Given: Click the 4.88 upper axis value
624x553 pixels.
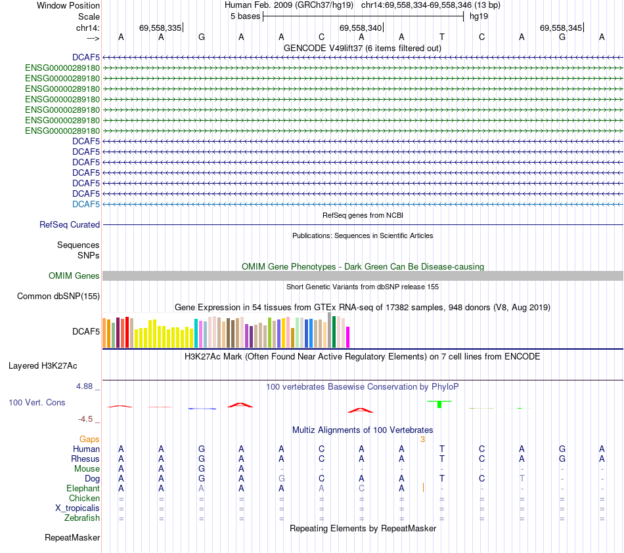Looking at the screenshot, I should [84, 386].
